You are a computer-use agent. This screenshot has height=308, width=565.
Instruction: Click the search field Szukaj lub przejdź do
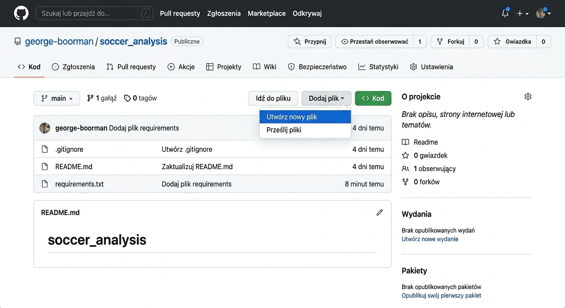click(94, 13)
